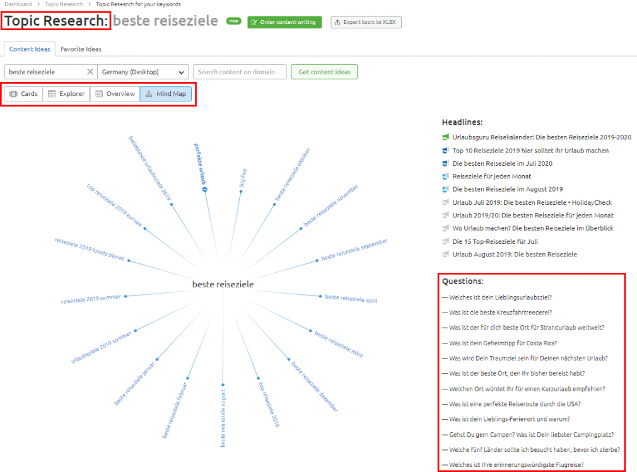Click question Welches ist dein Lieblingsurlaubsziel?
Viewport: 637px width, 472px height.
[500, 297]
